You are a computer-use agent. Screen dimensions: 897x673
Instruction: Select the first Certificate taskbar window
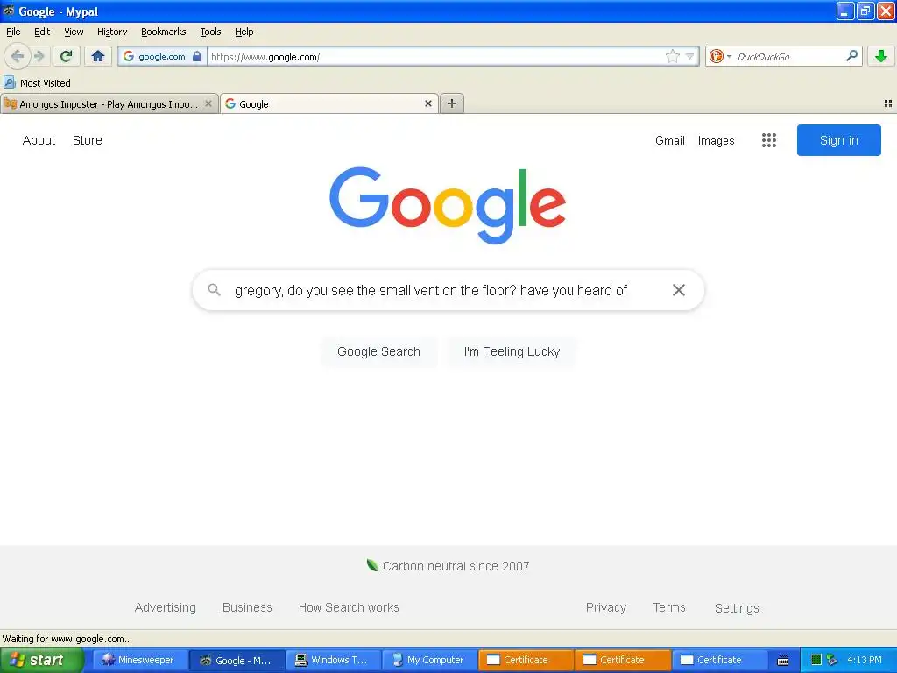pyautogui.click(x=526, y=660)
